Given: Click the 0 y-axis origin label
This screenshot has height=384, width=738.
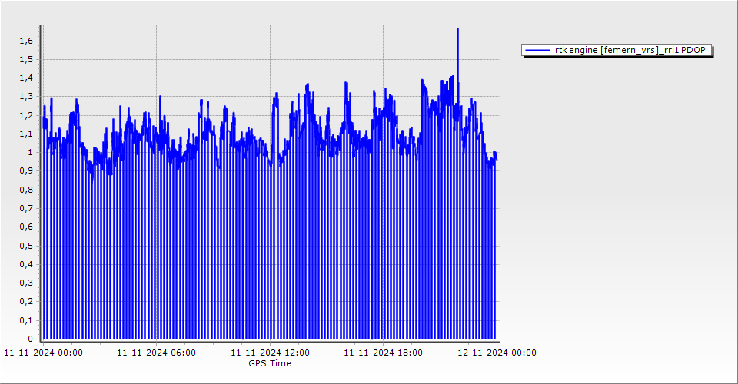Looking at the screenshot, I should [x=31, y=339].
